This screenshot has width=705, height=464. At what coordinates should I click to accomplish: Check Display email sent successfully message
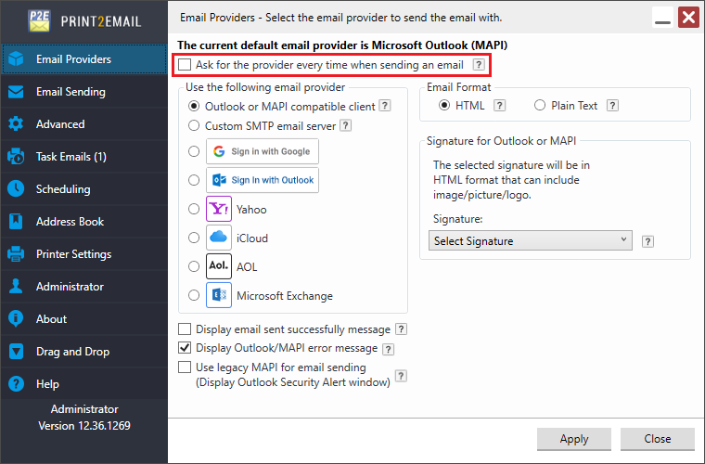tap(186, 329)
